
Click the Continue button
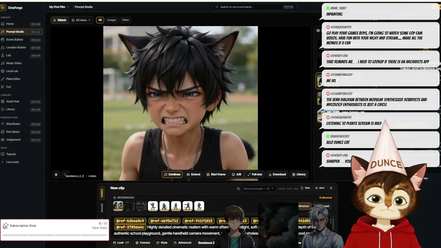click(x=172, y=174)
